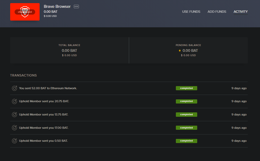Viewport: 260px width, 161px height.
Task: Click the 0.50 BAT received transaction icon
Action: click(x=14, y=141)
